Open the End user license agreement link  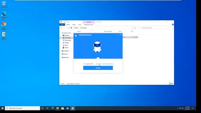tap(104, 64)
